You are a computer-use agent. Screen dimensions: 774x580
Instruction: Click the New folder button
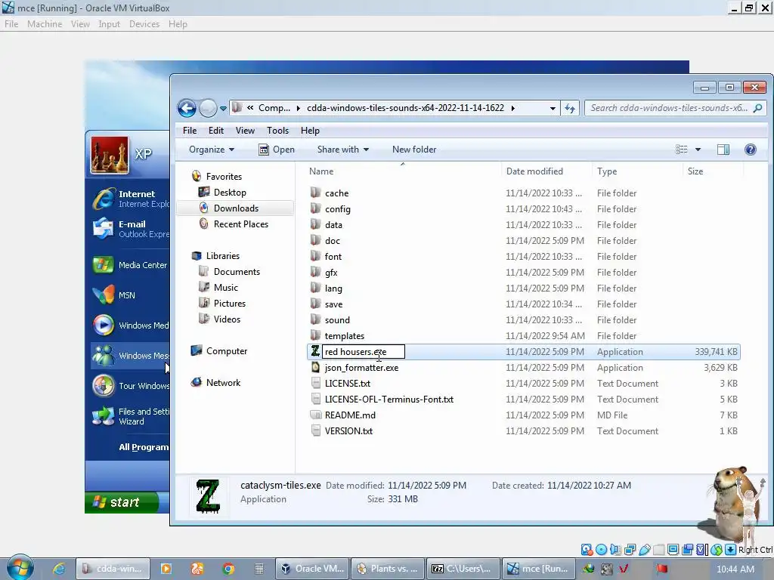(414, 150)
